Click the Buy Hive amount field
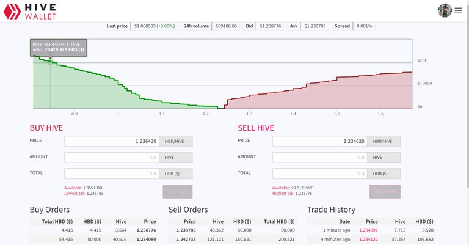 point(112,158)
